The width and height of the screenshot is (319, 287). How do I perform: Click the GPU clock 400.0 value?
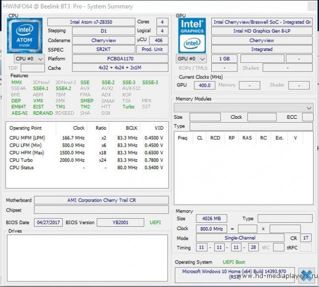coord(205,85)
